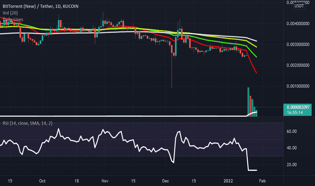Click the white moving average line's end
The width and height of the screenshot is (315, 186).
click(256, 41)
